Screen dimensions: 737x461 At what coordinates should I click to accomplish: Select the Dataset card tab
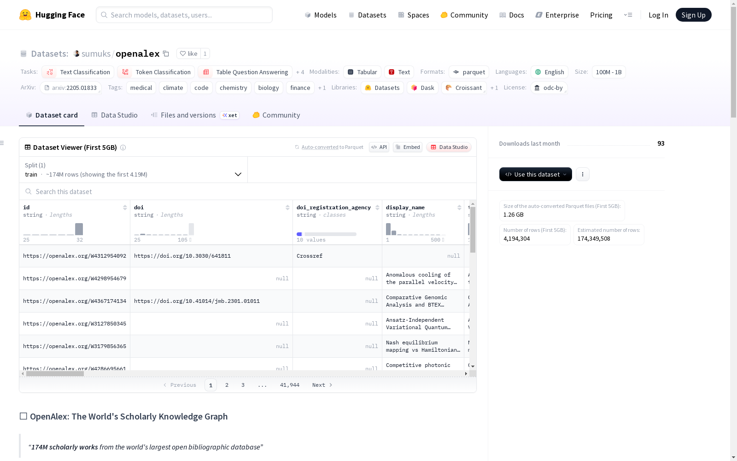click(52, 115)
